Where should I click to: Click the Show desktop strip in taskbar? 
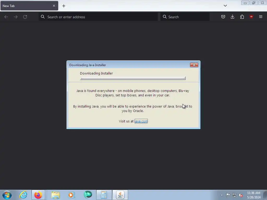(265, 195)
